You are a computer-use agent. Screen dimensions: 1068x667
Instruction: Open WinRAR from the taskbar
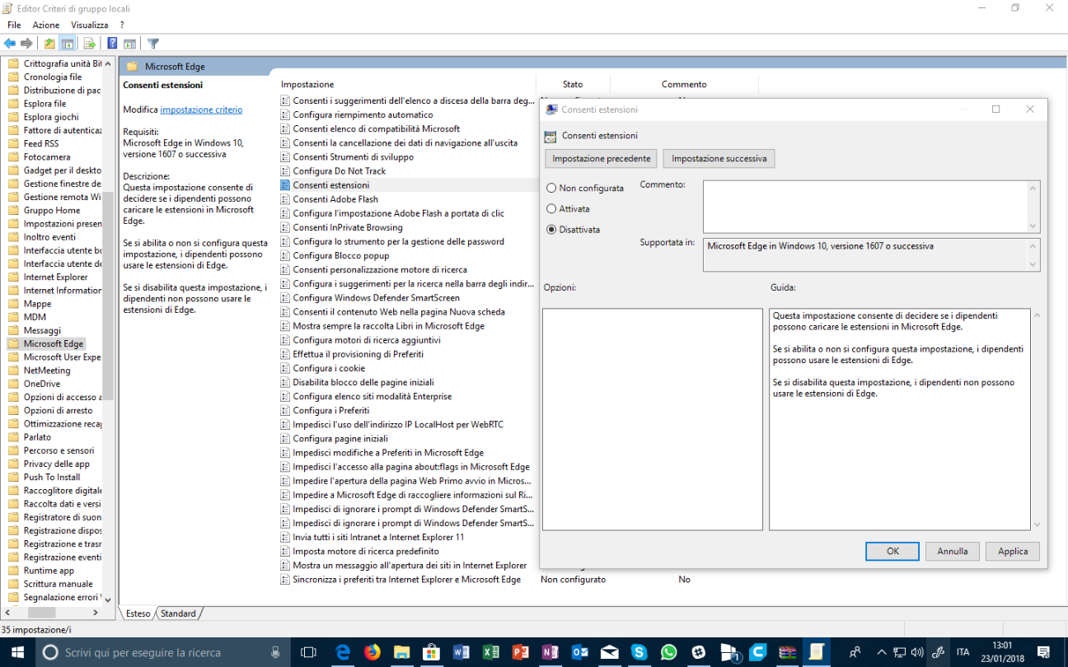click(787, 652)
